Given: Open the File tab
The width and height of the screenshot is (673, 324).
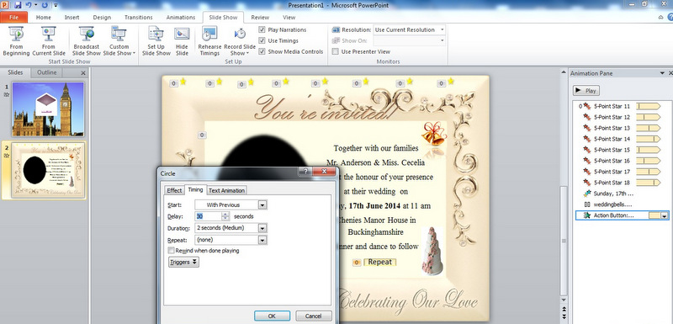Looking at the screenshot, I should tap(13, 18).
